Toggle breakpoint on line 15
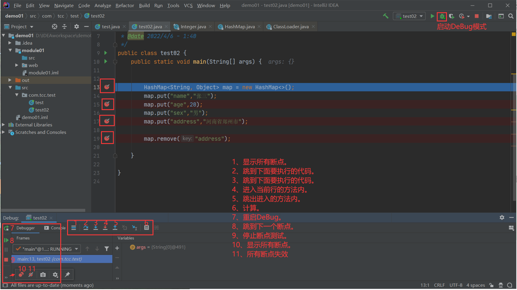The image size is (517, 290). [107, 104]
